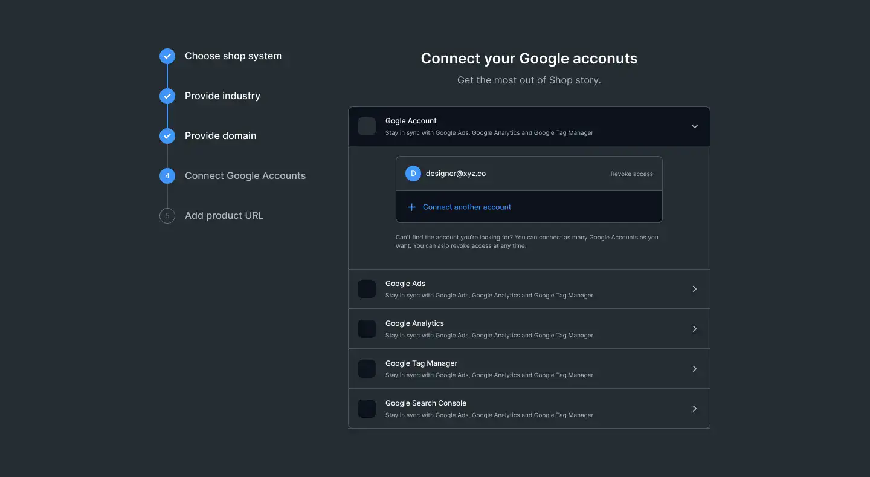
Task: Click the Google Tag Manager icon square
Action: pos(367,369)
